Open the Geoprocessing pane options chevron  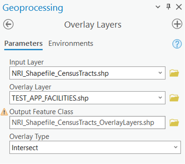158,7
